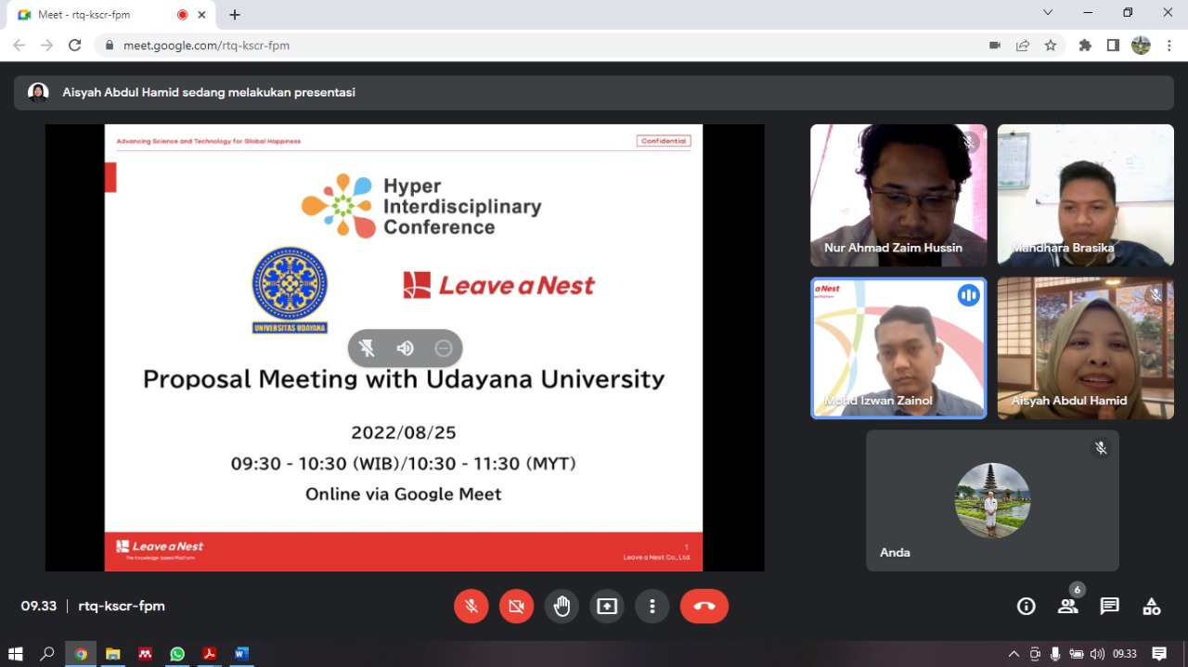Open Word from taskbar
The height and width of the screenshot is (667, 1188).
[241, 654]
